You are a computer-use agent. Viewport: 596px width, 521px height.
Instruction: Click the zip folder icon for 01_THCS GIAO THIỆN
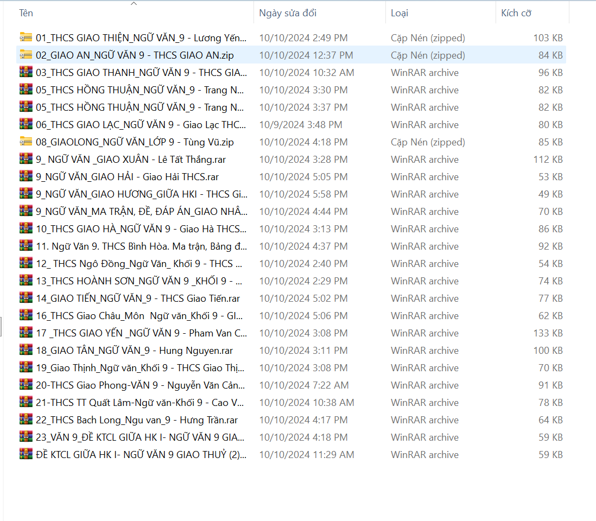pos(26,37)
